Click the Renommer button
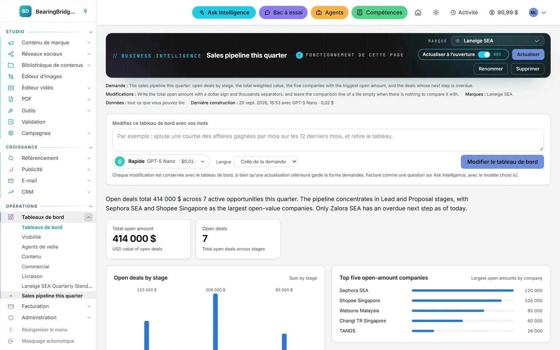 [x=491, y=69]
